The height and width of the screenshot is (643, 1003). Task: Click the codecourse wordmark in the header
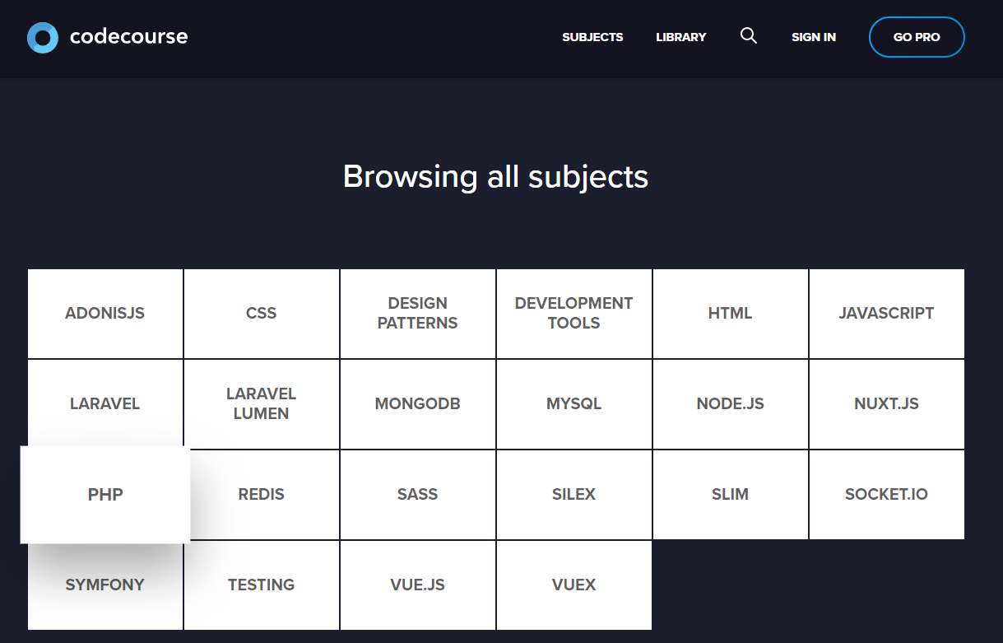(129, 37)
